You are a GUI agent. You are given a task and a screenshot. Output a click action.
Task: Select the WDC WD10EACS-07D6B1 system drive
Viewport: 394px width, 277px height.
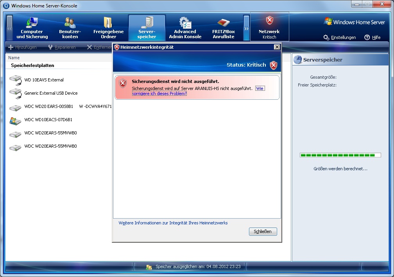[48, 120]
